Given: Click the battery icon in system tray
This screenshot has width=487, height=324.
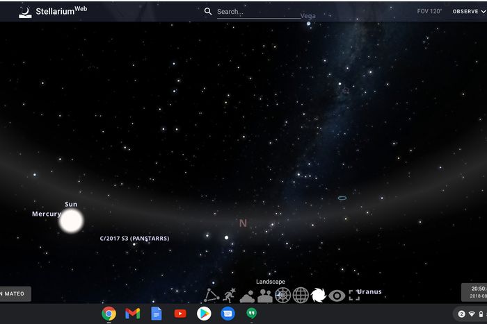Looking at the screenshot, I should 481,314.
